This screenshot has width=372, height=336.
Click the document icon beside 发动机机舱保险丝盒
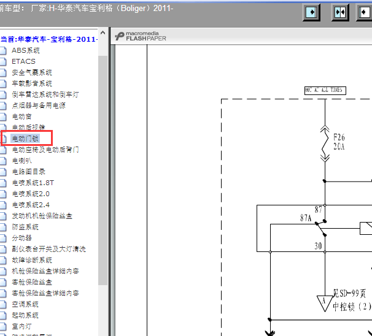[3, 216]
